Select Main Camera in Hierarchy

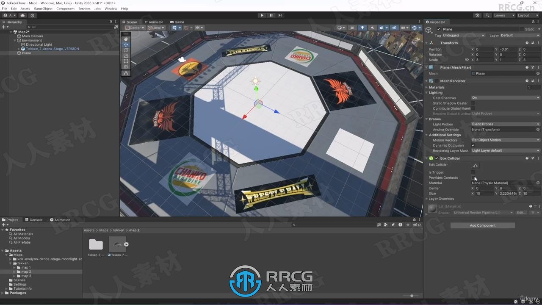[x=32, y=36]
